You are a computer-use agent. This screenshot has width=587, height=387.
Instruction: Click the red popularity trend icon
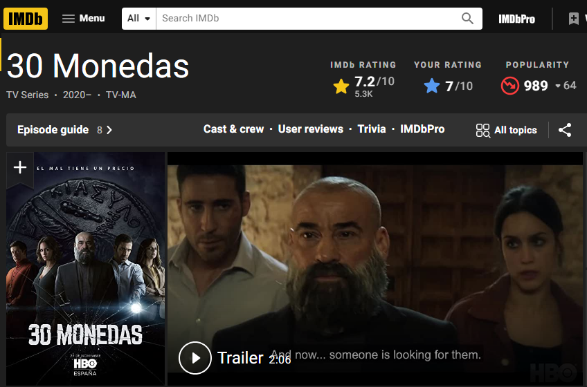(510, 86)
